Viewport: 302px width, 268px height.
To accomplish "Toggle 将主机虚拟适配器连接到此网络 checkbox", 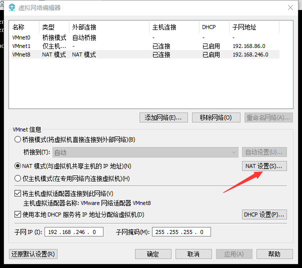I will 18,193.
